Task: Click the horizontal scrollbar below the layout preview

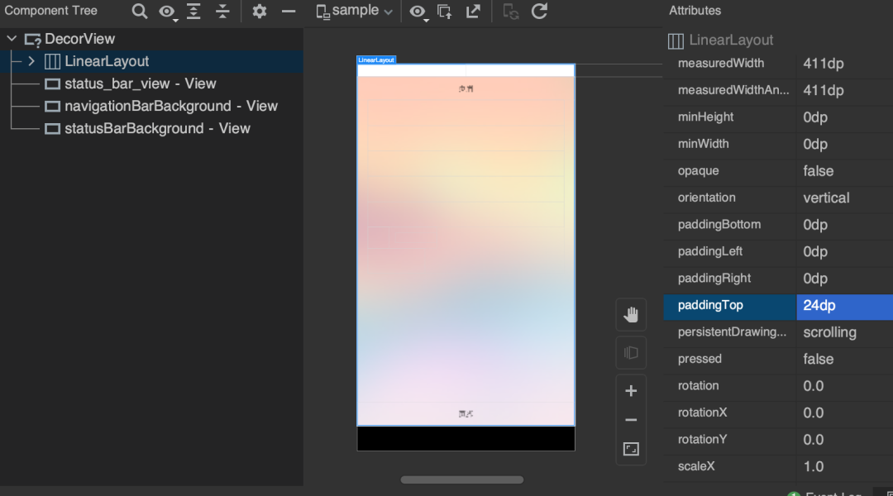Action: (x=461, y=479)
